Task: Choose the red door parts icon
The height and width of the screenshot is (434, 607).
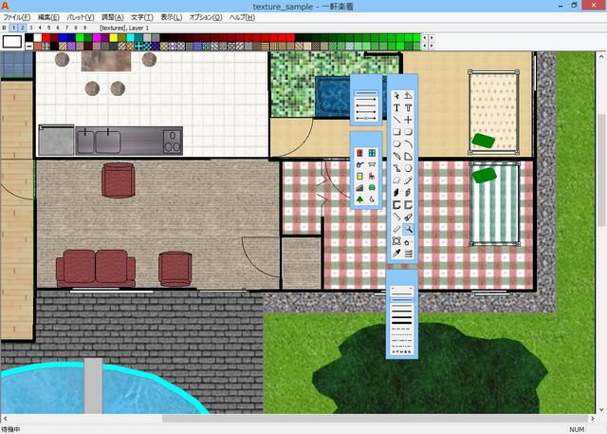Action: tap(359, 153)
